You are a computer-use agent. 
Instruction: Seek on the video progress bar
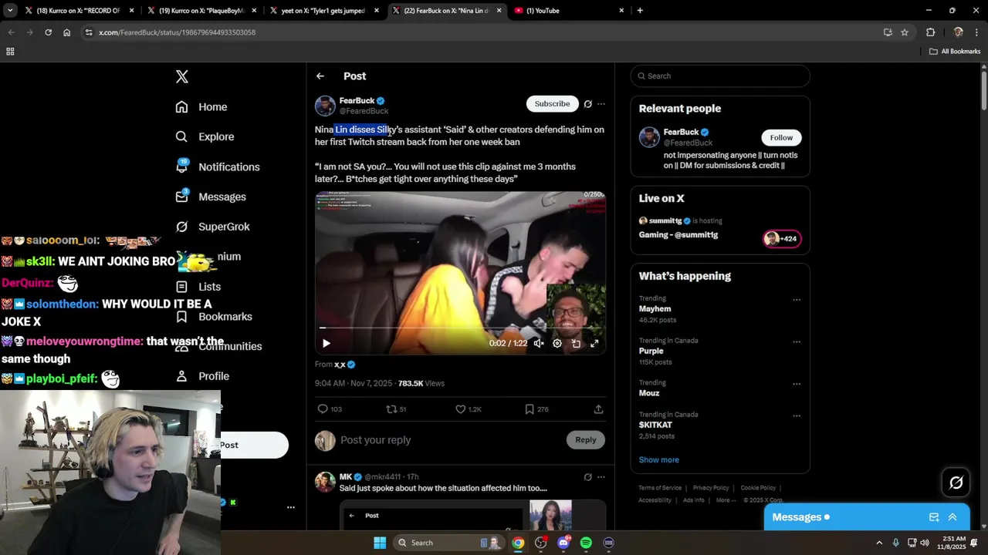pos(460,328)
